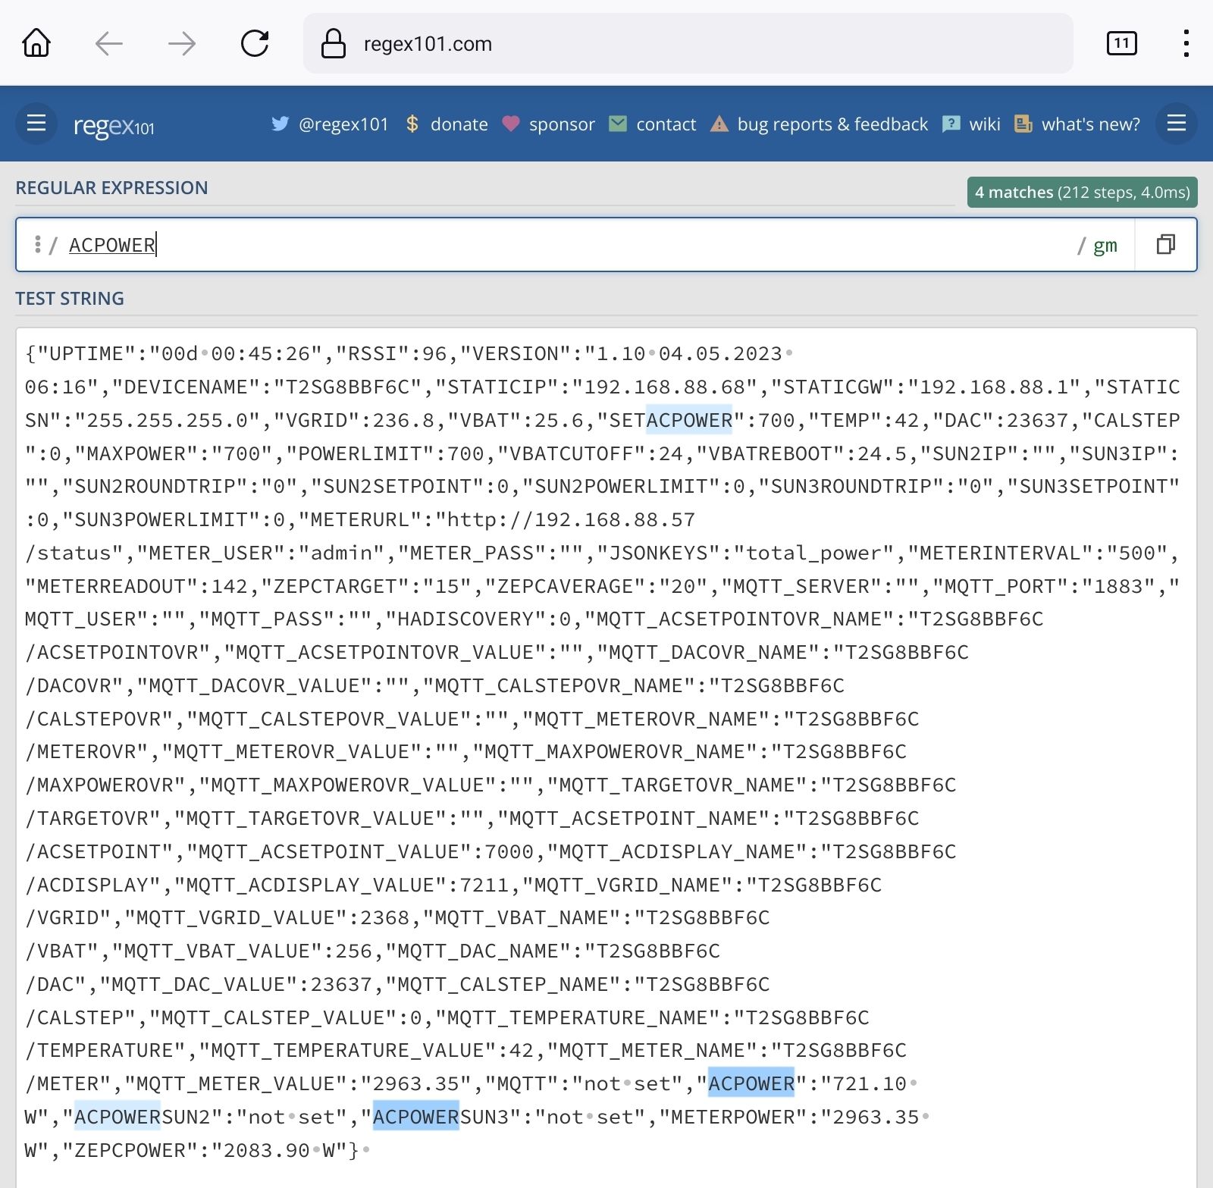Reload the regex101 page
Screen dimensions: 1213x1188
255,43
